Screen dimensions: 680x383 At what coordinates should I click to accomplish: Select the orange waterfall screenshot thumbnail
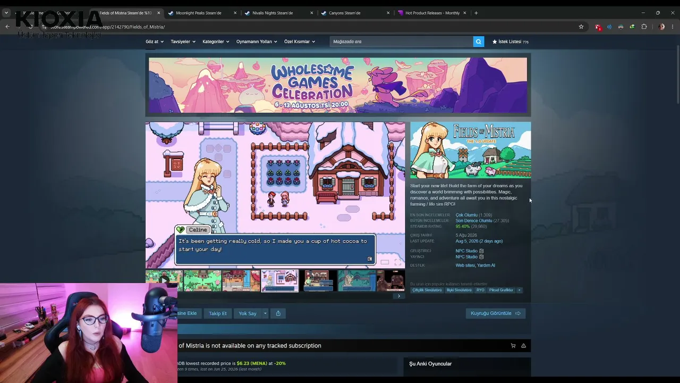[241, 281]
